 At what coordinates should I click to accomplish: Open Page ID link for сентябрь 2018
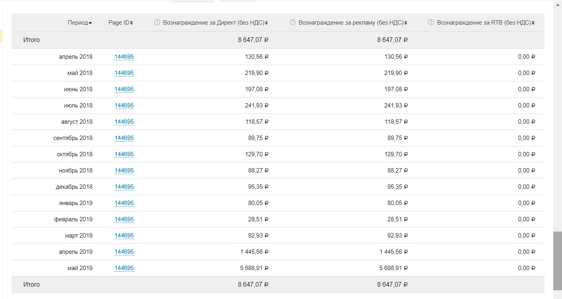124,138
